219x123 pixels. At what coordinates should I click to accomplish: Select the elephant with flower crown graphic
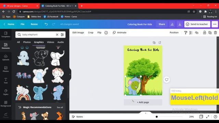[58, 76]
